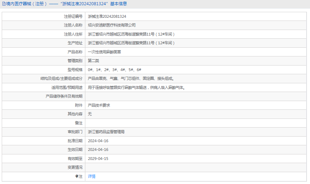
Task: Select expiry date 2029-04-15
Action: coord(98,159)
